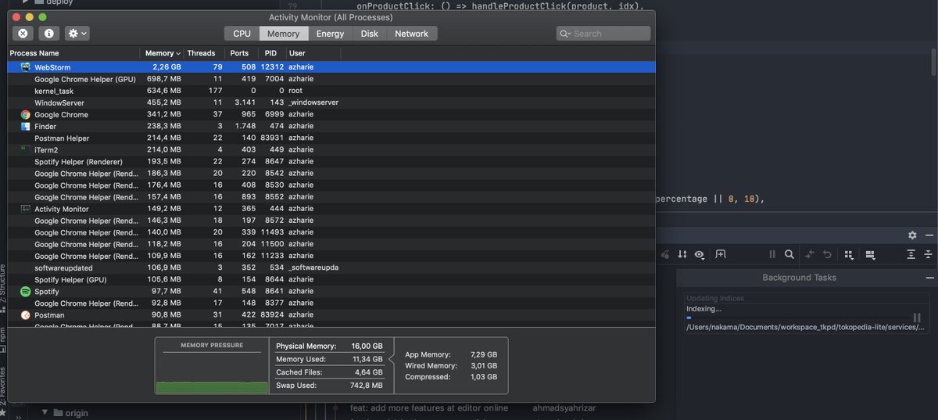
Task: Click the Finder icon in process list
Action: point(26,126)
